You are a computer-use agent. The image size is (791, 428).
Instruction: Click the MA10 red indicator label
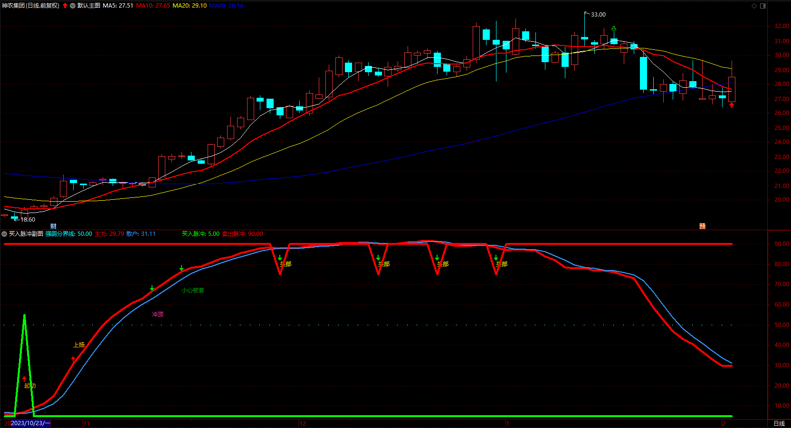click(153, 6)
